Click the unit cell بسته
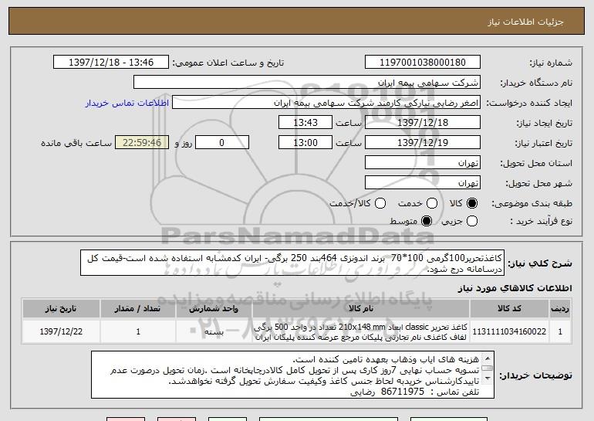The image size is (594, 421). point(214,331)
